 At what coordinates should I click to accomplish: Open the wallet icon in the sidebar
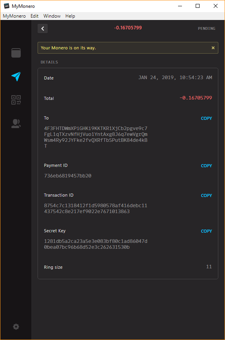pyautogui.click(x=16, y=53)
